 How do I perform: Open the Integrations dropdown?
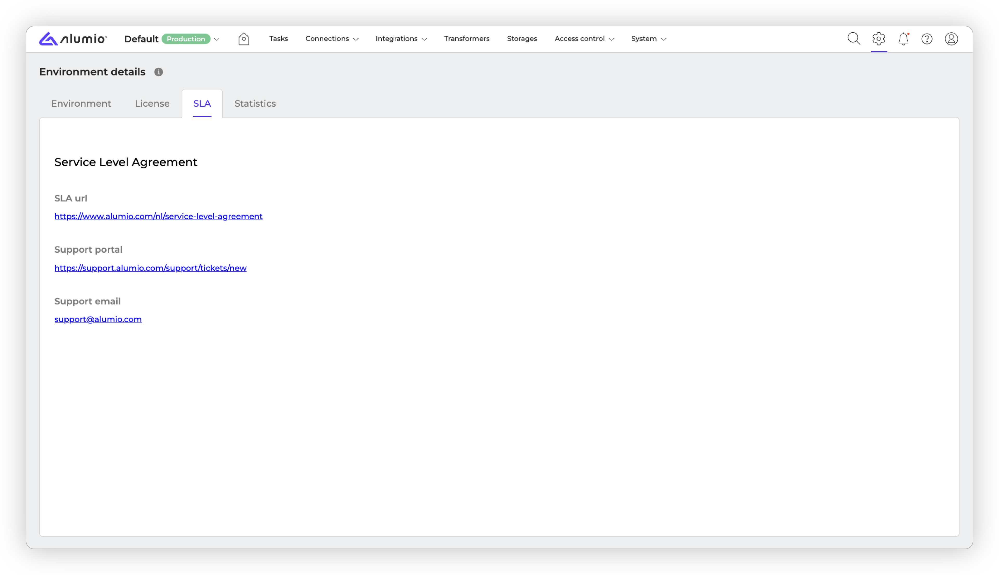click(x=401, y=39)
